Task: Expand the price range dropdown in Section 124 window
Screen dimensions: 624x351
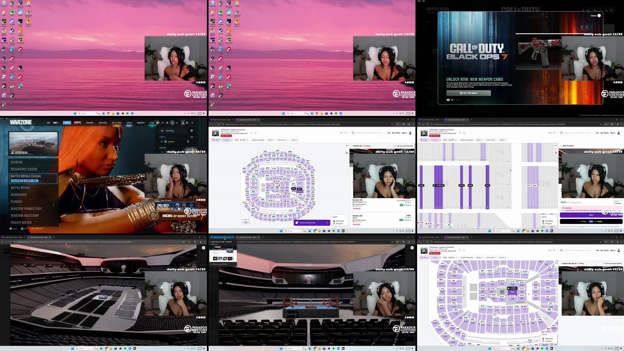Action: 241,140
